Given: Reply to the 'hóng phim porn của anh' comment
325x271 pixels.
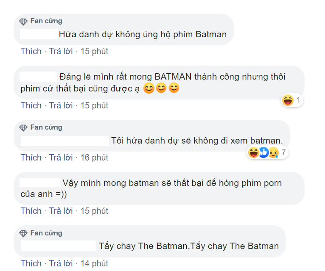Looking at the screenshot, I should pos(61,211).
